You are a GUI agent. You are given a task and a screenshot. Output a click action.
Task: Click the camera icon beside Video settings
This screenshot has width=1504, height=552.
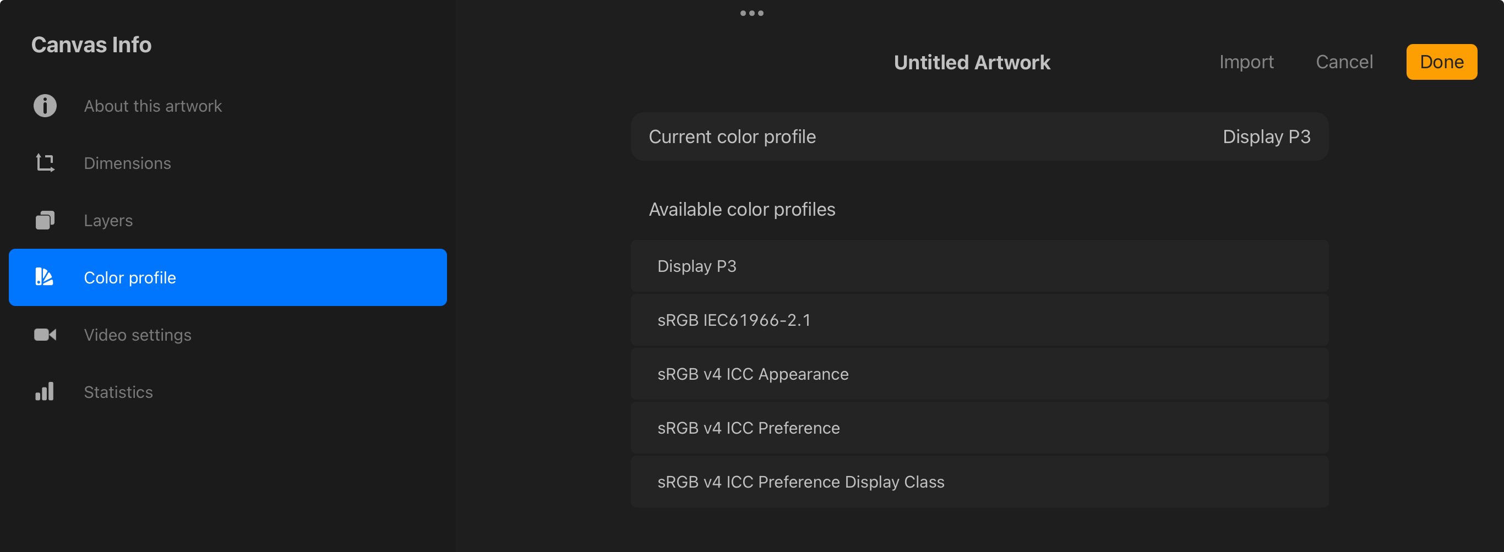tap(45, 335)
